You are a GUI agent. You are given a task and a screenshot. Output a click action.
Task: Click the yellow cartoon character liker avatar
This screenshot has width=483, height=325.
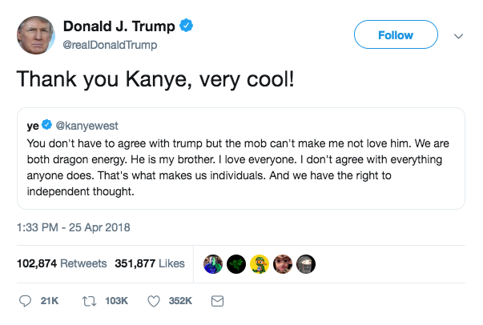coord(260,263)
